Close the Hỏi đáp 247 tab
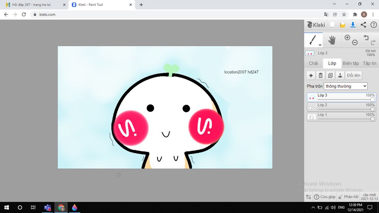The width and height of the screenshot is (379, 213). coord(64,4)
